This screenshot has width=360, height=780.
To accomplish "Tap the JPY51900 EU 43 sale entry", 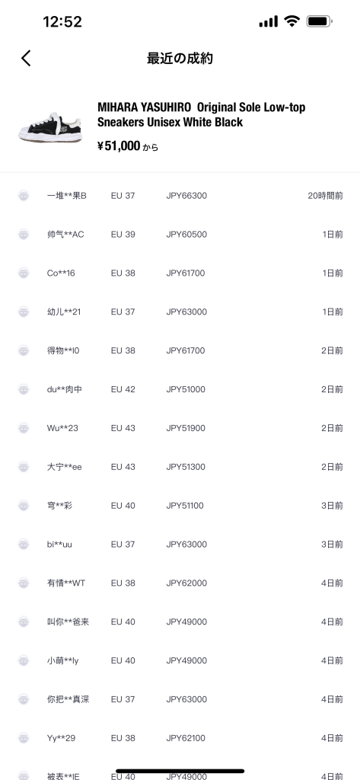I will coord(180,428).
